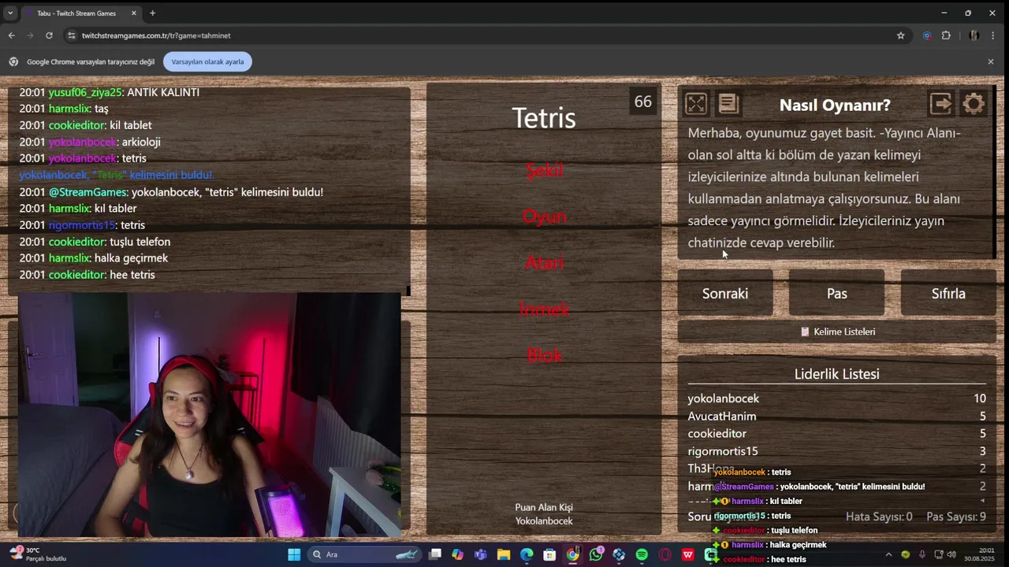Click the Liderlik Listesi heading

(x=837, y=374)
